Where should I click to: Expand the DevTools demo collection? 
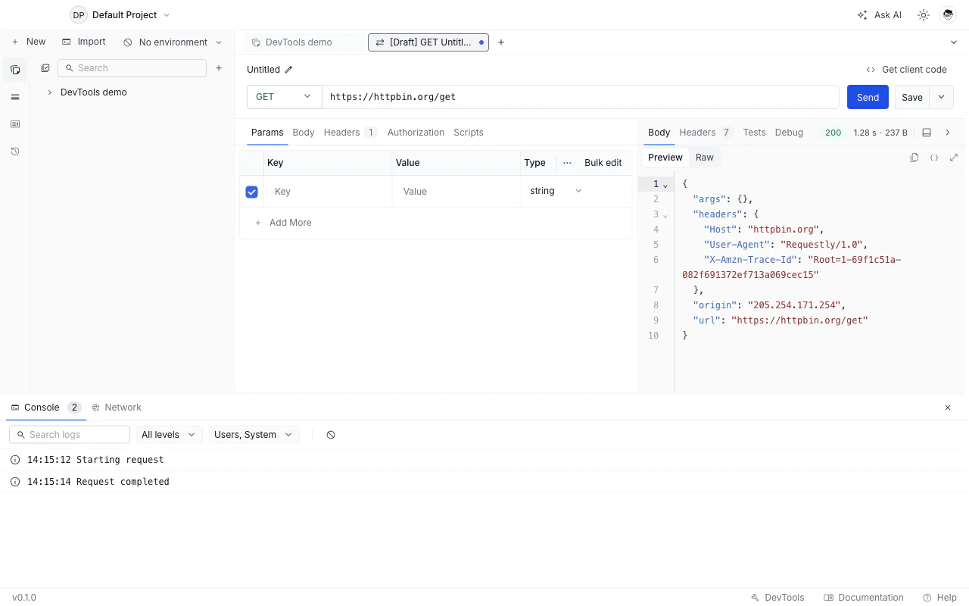coord(50,92)
